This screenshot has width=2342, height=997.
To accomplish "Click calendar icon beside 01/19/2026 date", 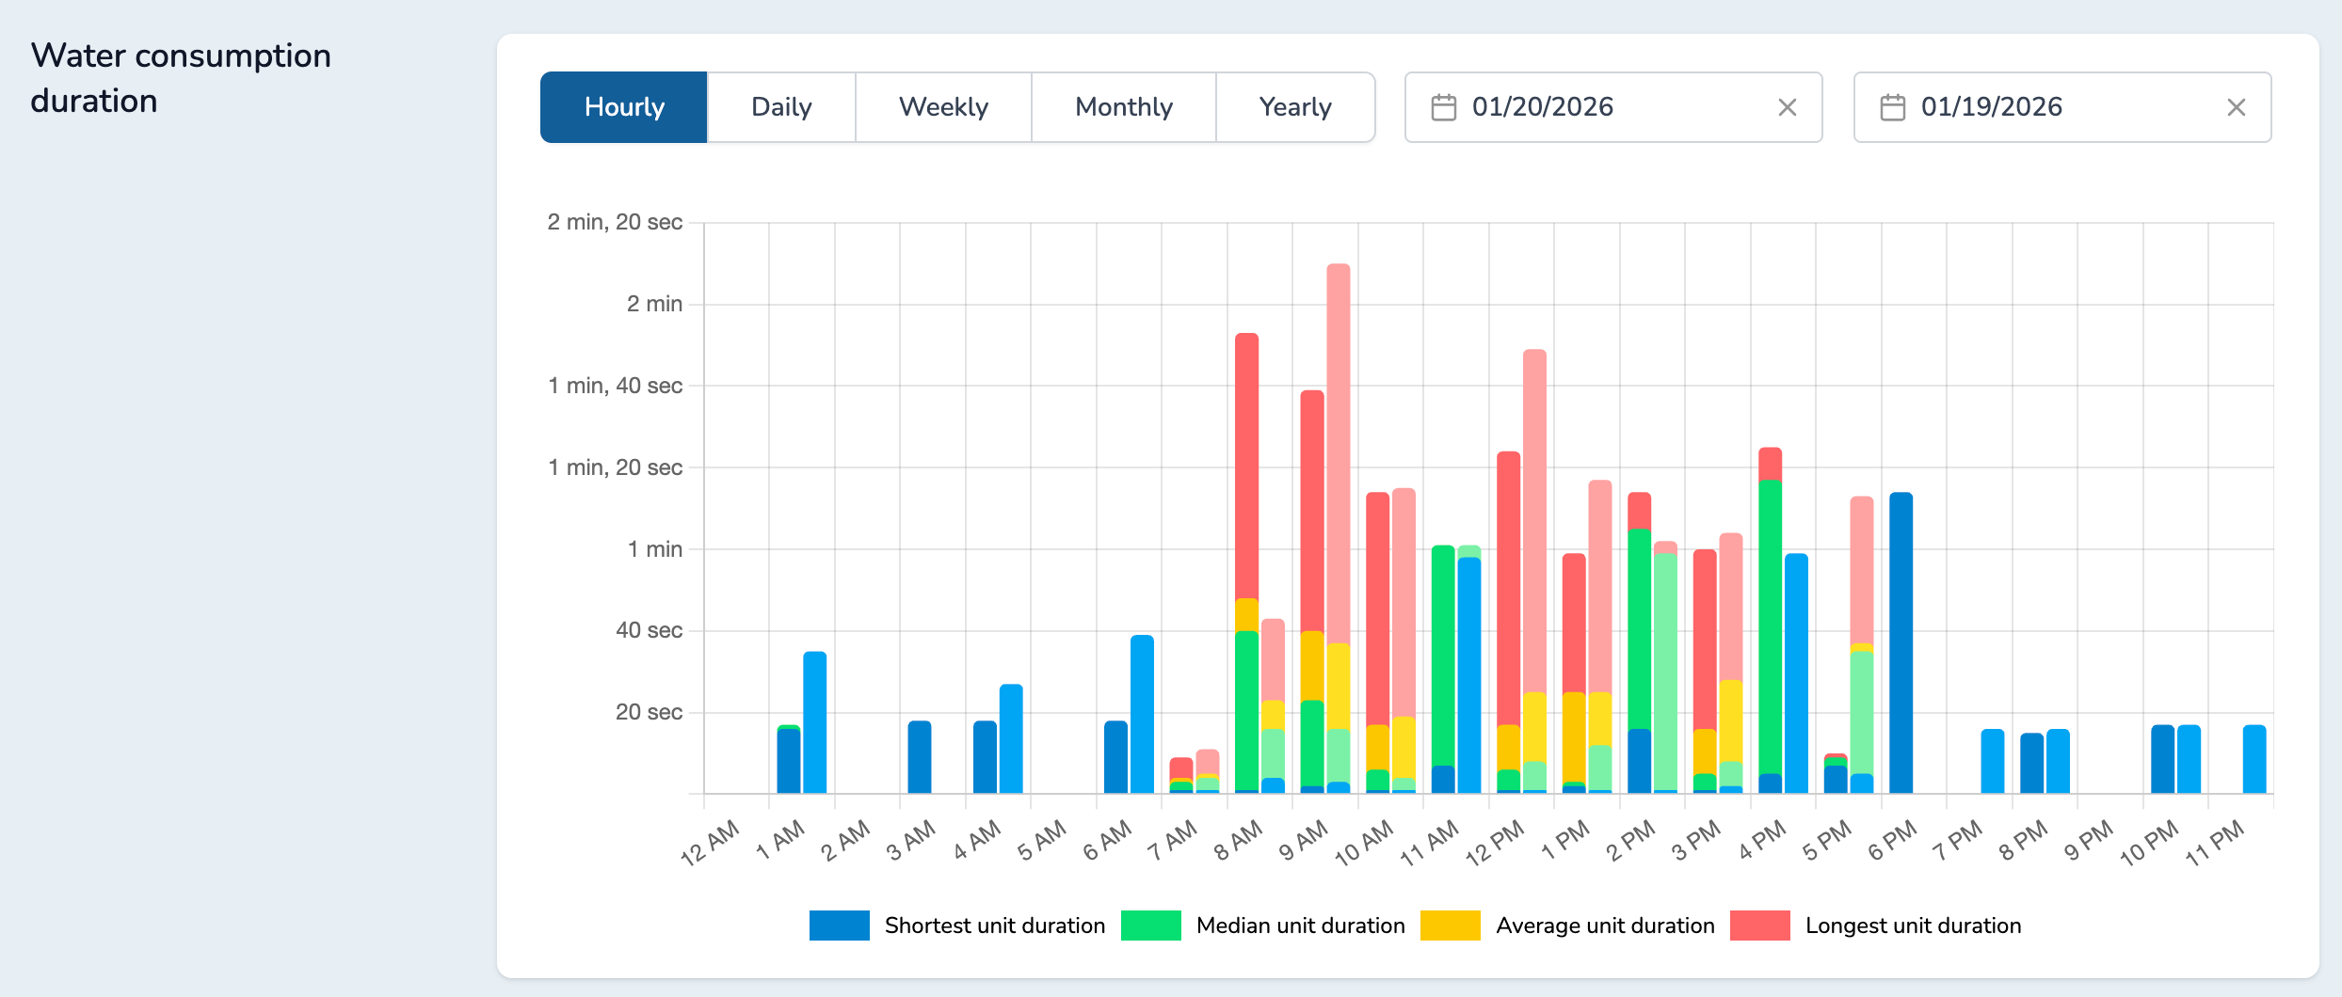I will pos(1892,107).
